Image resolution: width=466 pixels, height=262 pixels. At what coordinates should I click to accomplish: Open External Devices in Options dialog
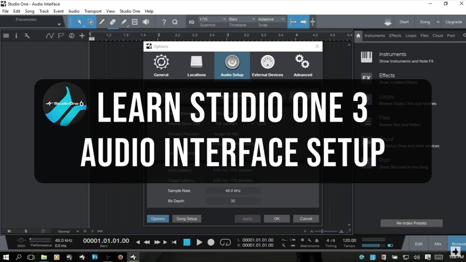(x=268, y=65)
